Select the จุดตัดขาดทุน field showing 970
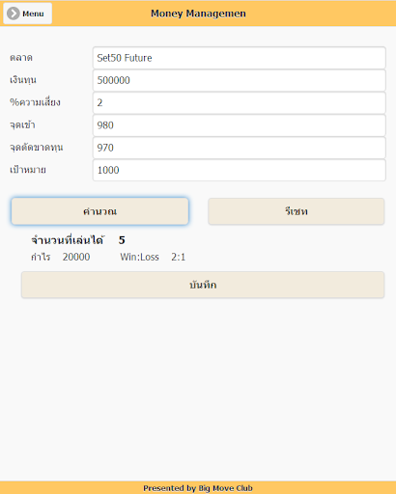This screenshot has height=494, width=396. coord(240,148)
